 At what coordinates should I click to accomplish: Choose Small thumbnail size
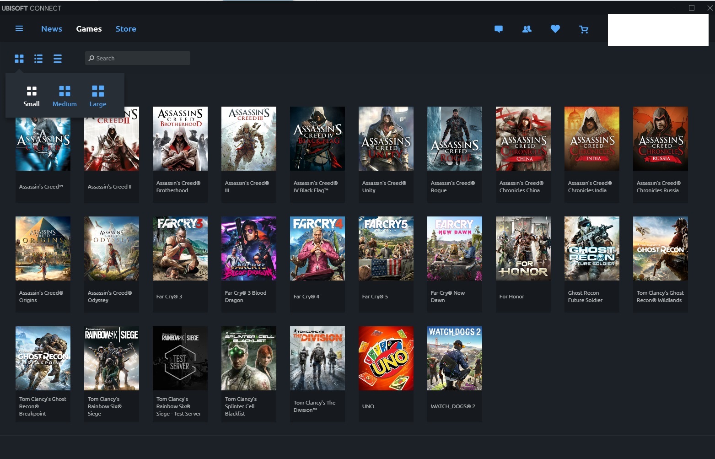(x=32, y=96)
